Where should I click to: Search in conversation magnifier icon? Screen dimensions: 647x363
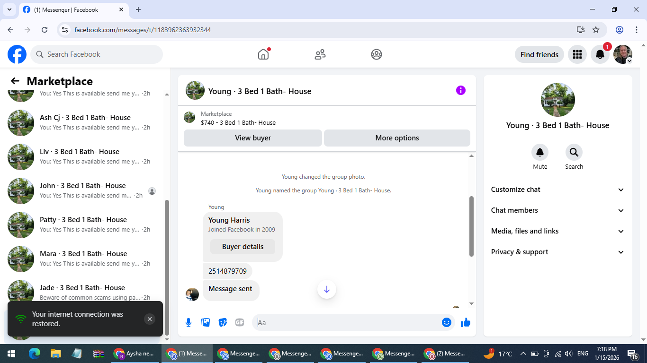[574, 152]
